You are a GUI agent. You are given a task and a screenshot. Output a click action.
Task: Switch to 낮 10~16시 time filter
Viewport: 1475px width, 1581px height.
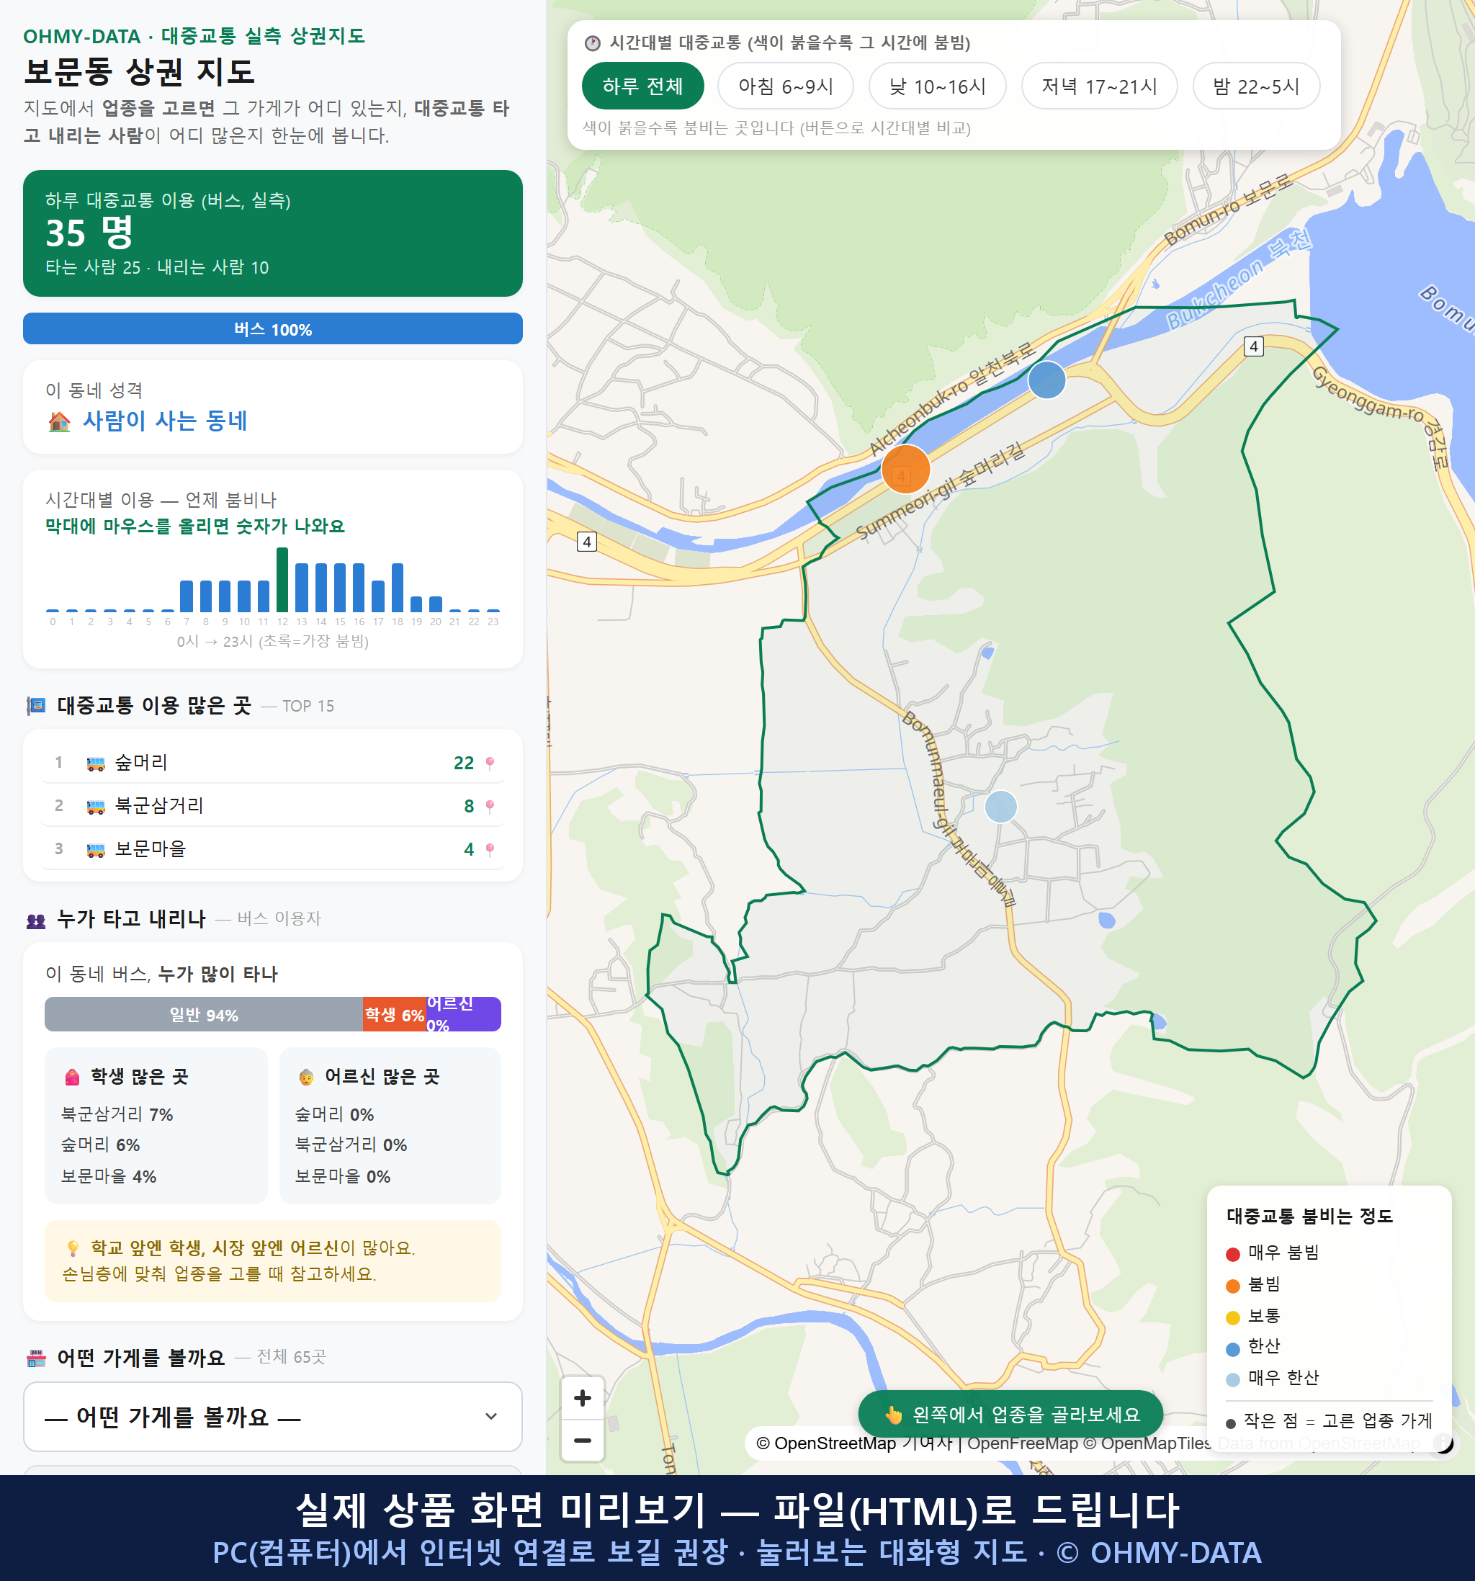coord(937,86)
